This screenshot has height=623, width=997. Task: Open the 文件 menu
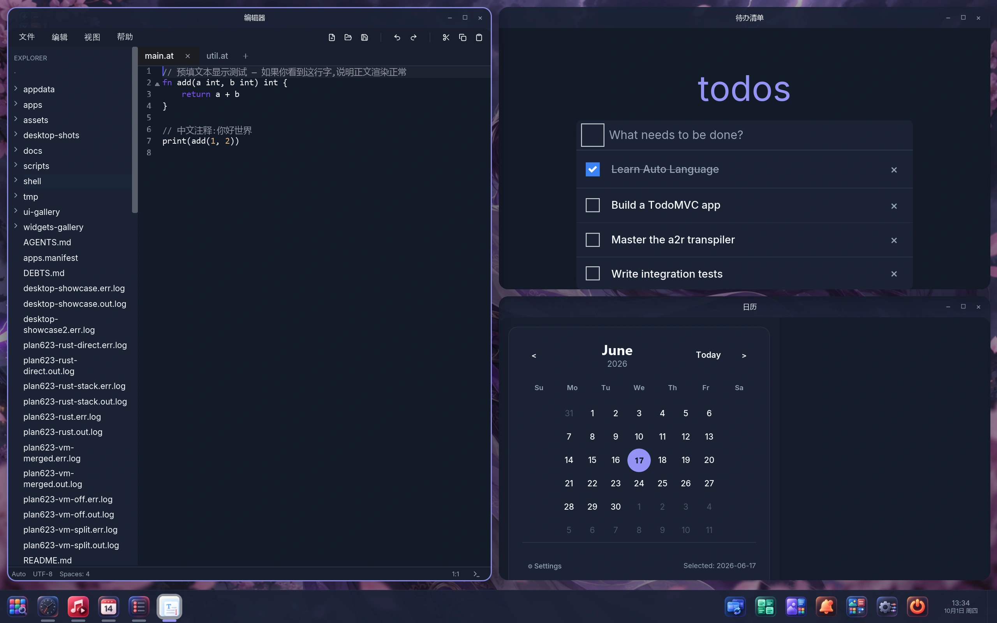27,37
